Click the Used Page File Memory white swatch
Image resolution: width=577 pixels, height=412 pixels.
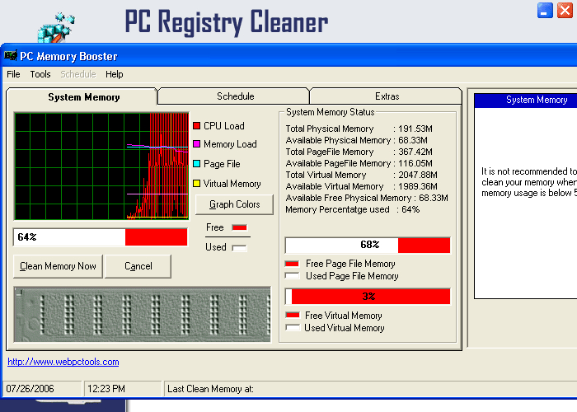point(292,276)
